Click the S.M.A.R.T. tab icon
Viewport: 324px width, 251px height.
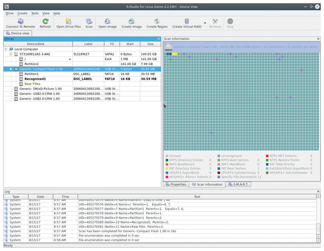click(230, 184)
